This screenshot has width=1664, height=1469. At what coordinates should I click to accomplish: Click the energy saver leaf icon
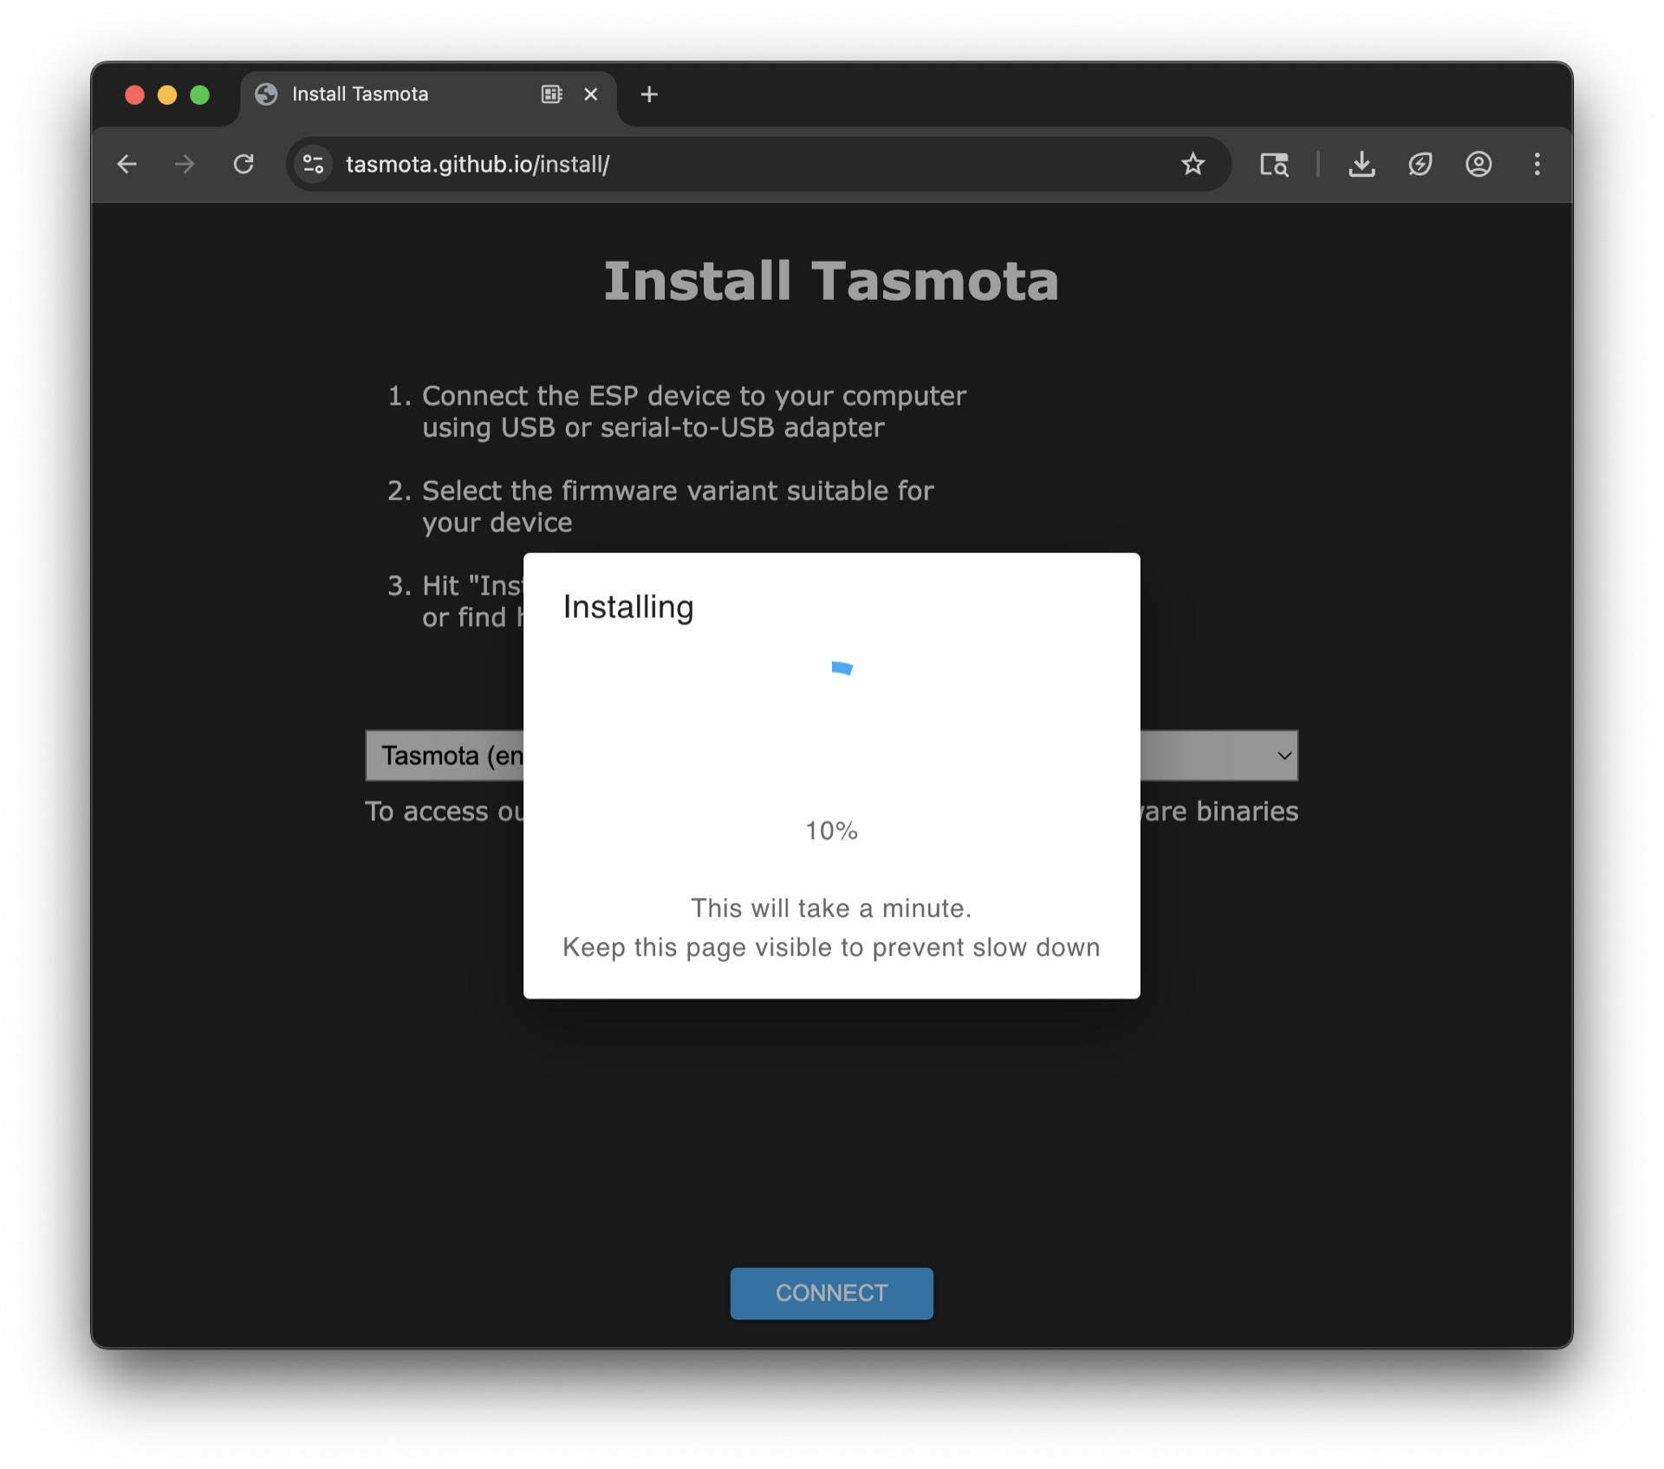point(1420,164)
